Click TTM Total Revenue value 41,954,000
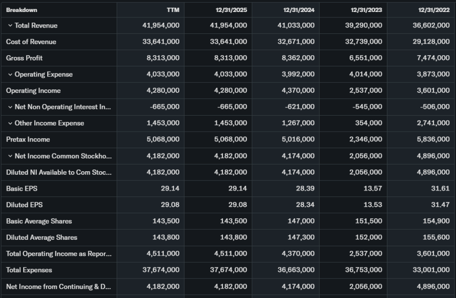This screenshot has height=298, width=456. [161, 25]
